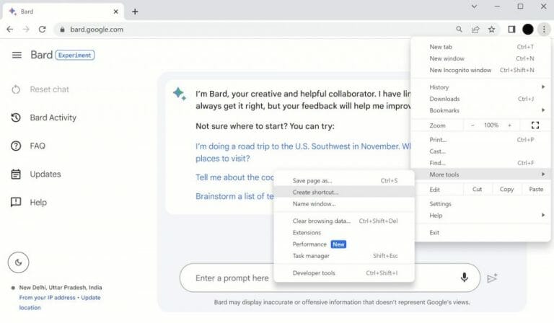
Task: Click the browser forward arrow
Action: click(26, 30)
